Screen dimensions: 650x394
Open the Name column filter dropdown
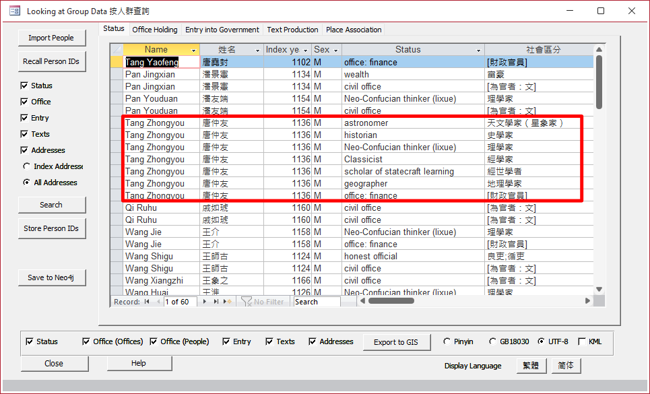pyautogui.click(x=194, y=51)
